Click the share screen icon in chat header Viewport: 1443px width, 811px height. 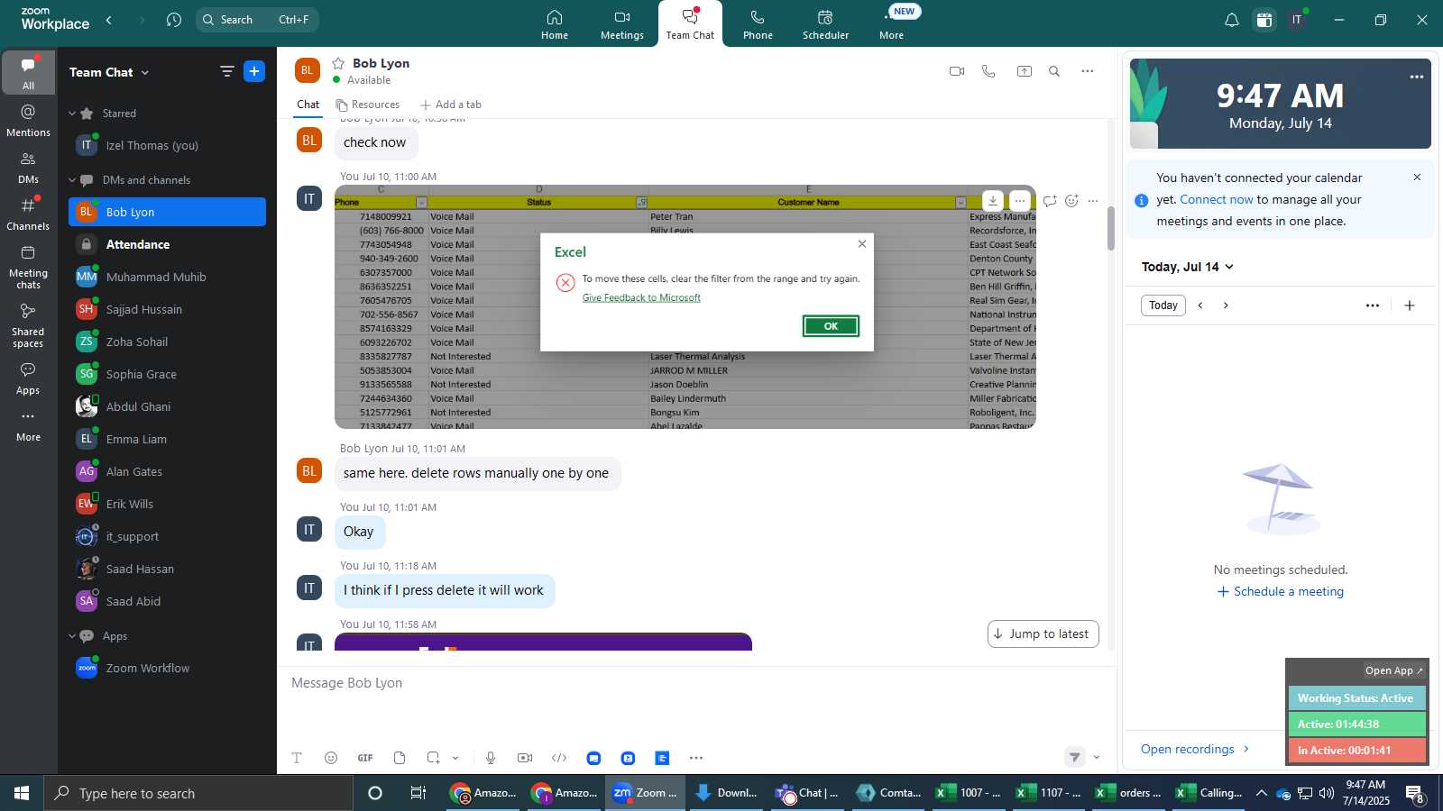(1025, 71)
